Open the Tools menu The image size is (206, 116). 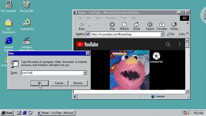pos(124,18)
